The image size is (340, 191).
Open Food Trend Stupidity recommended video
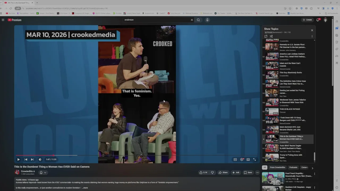click(287, 178)
